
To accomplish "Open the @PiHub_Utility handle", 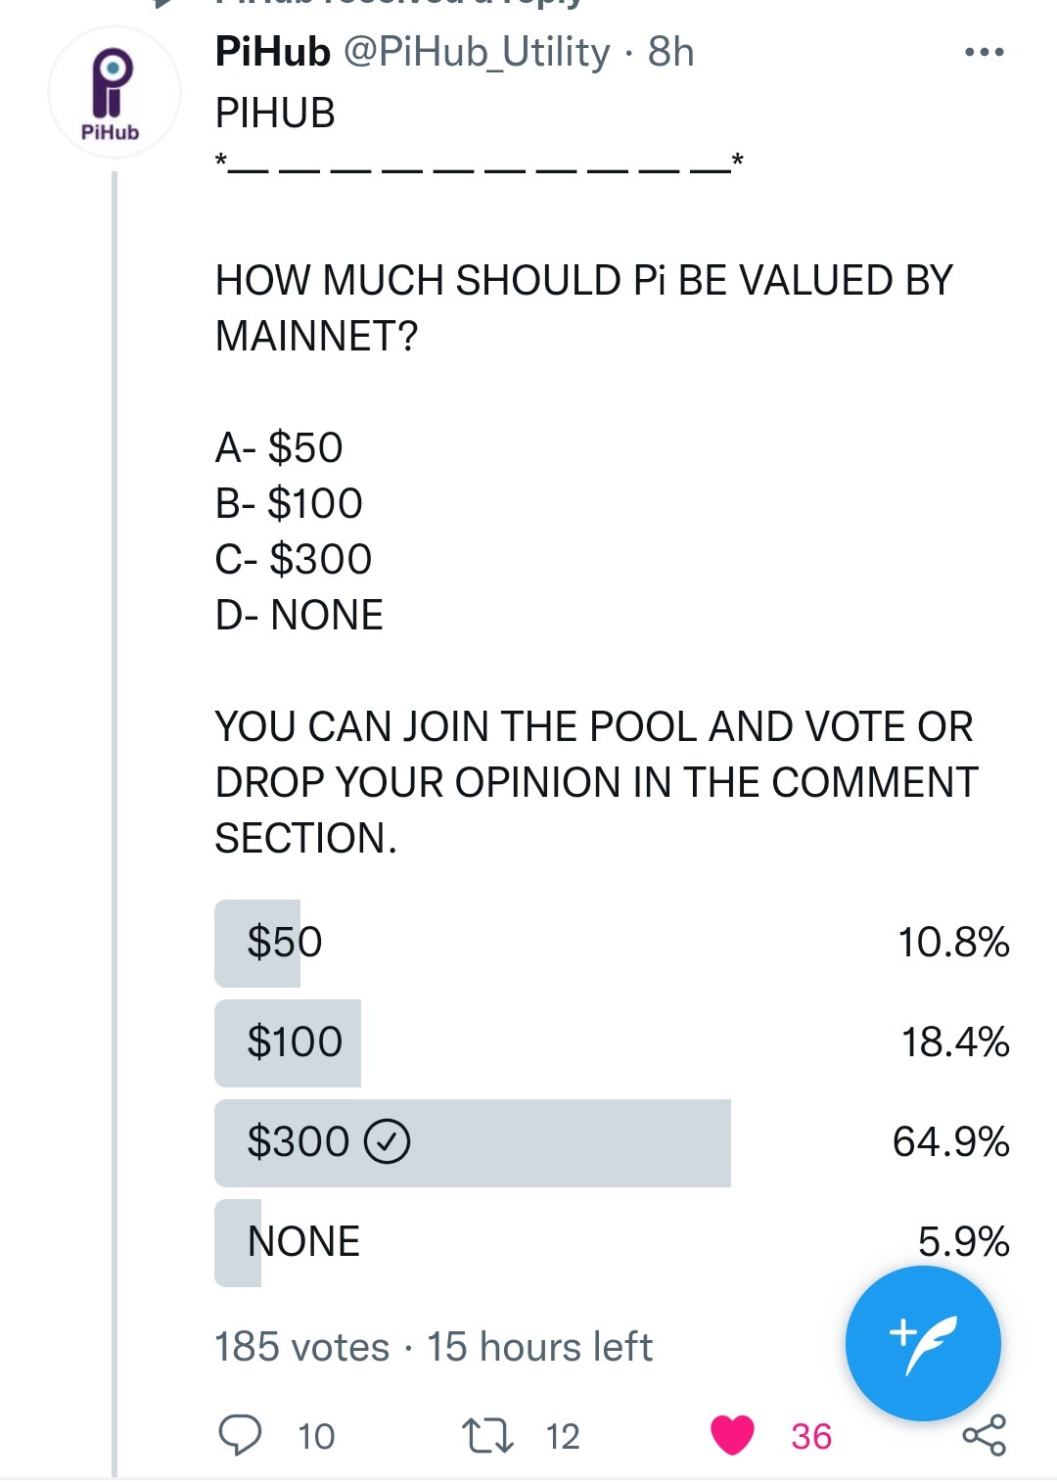I will tap(477, 53).
